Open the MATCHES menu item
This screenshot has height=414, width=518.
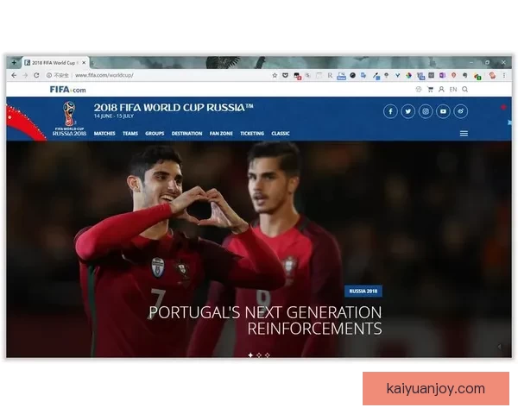pyautogui.click(x=104, y=134)
